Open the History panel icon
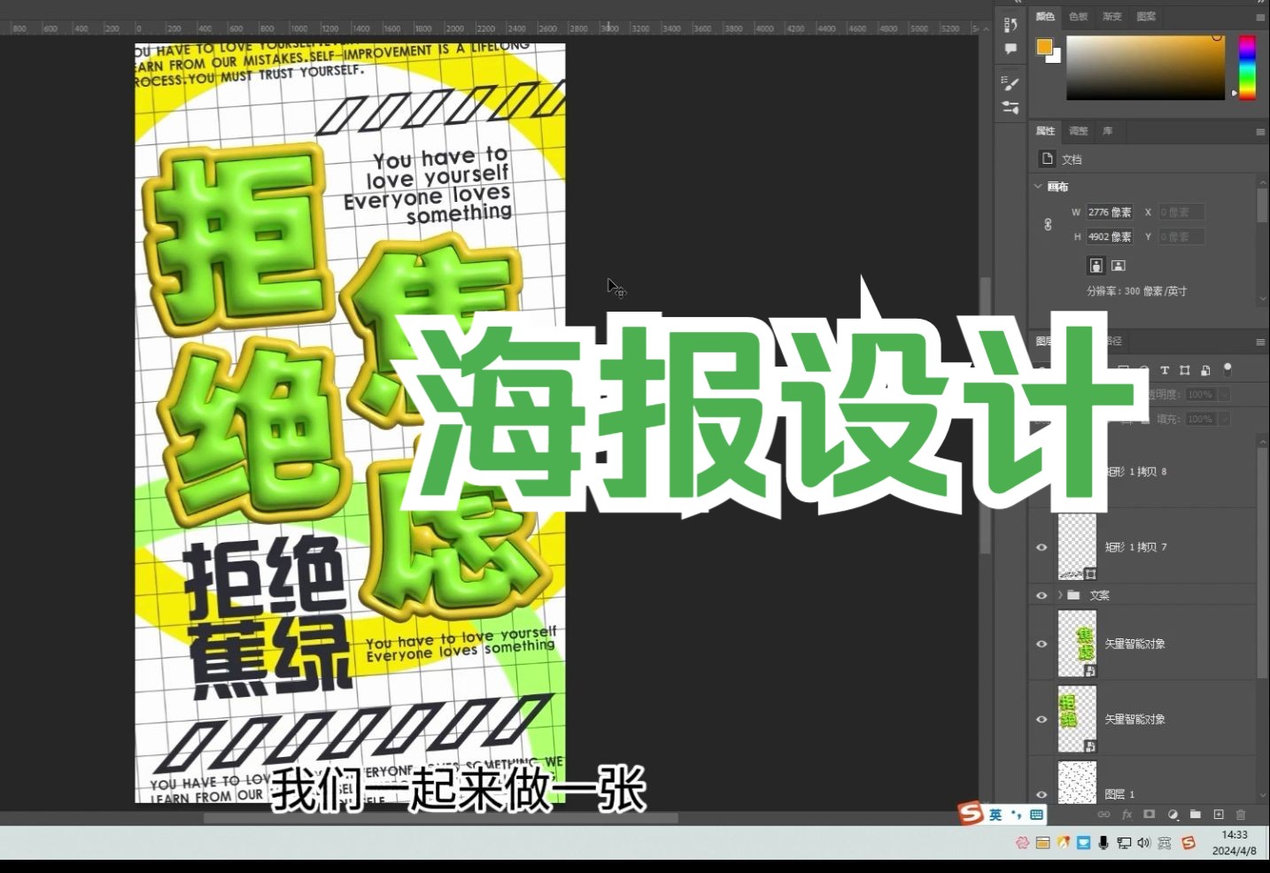The width and height of the screenshot is (1270, 873). pyautogui.click(x=1011, y=24)
